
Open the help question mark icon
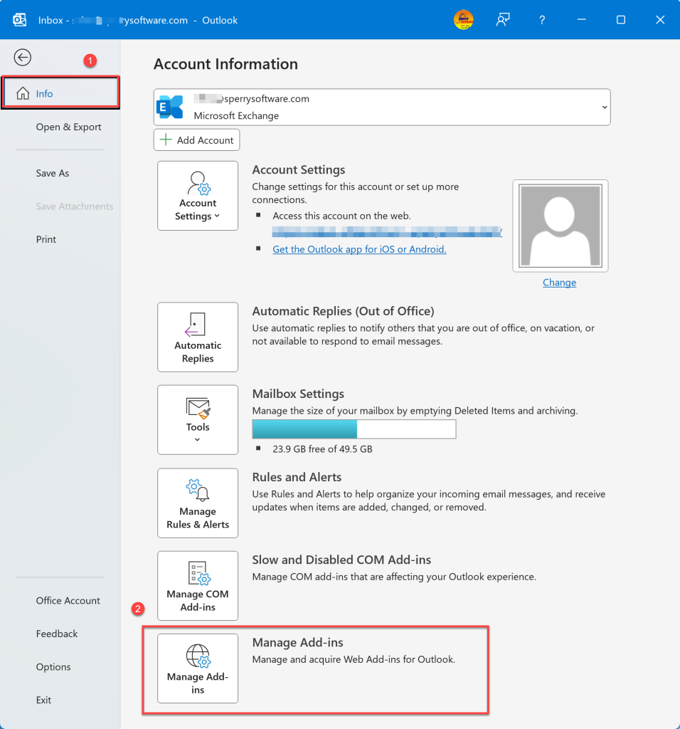(x=541, y=20)
